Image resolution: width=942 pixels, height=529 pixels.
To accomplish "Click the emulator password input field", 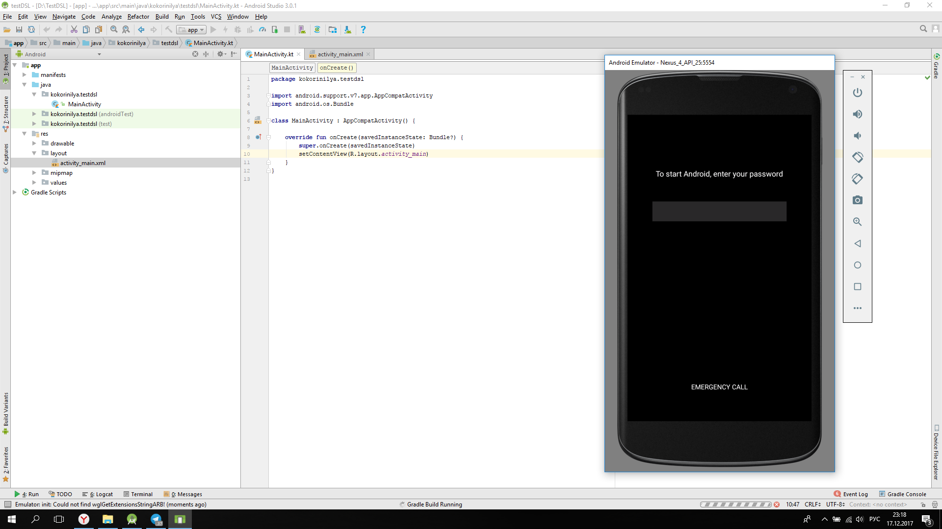I will (719, 212).
